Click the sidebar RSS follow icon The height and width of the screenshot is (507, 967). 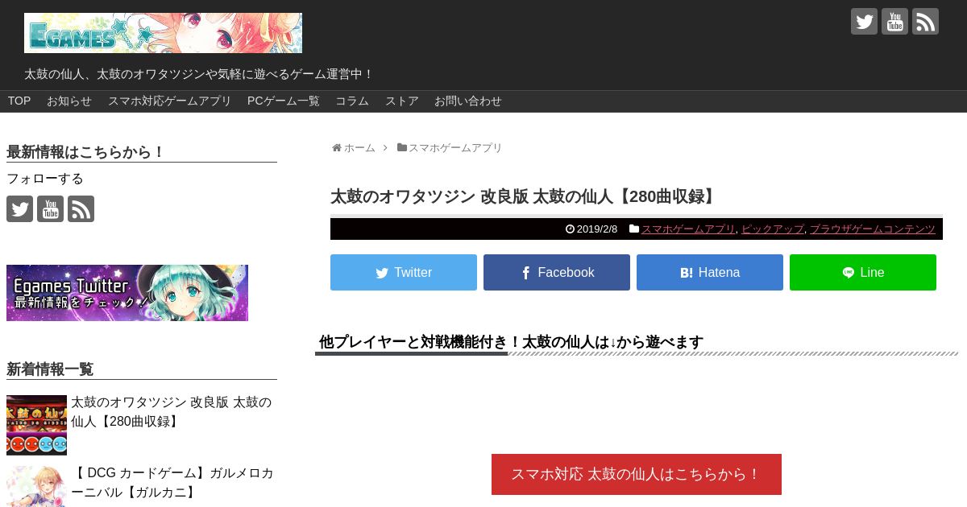point(81,209)
